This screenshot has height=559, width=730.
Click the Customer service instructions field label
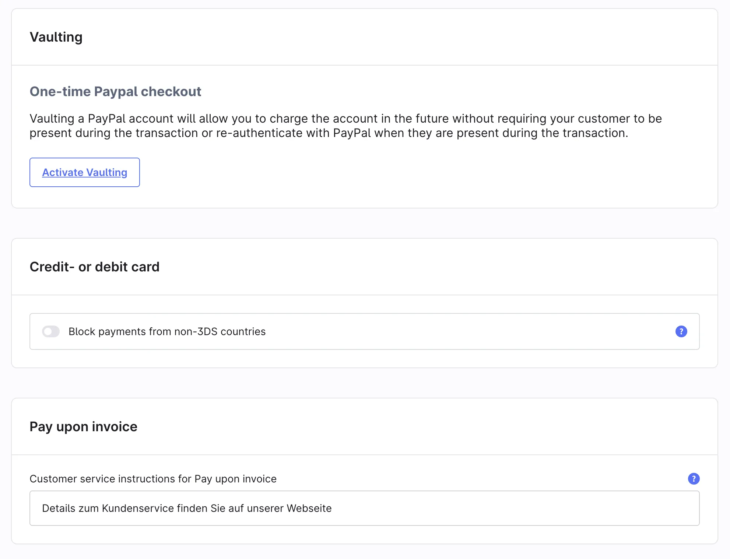coord(153,479)
